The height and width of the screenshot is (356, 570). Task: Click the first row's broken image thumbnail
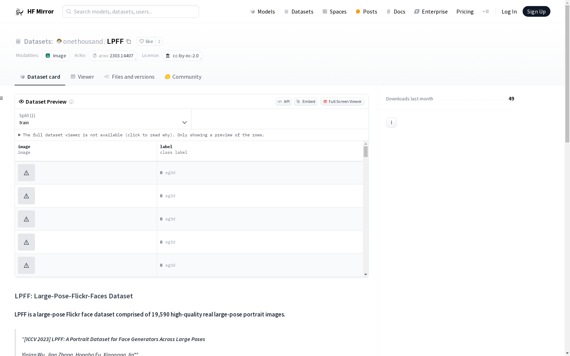point(26,173)
